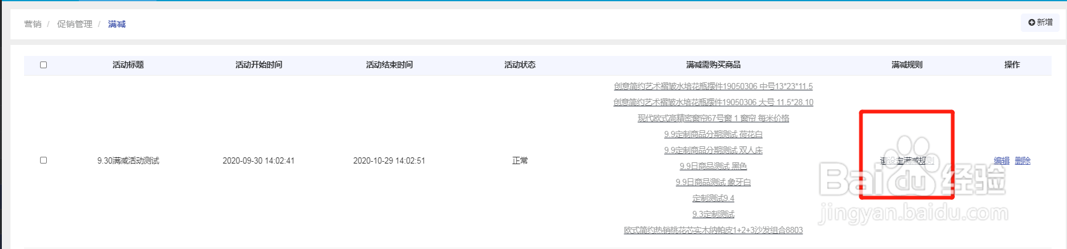
Task: Click the 满减规则 column header
Action: coord(907,65)
